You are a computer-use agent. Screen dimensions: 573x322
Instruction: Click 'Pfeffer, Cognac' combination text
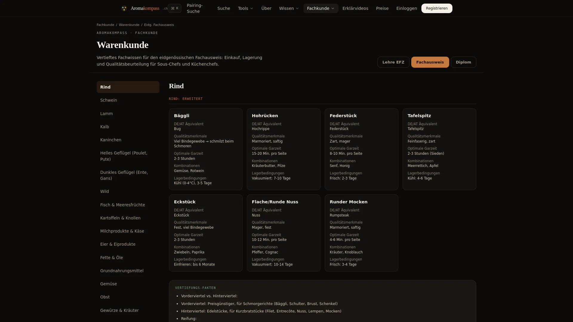point(265,252)
